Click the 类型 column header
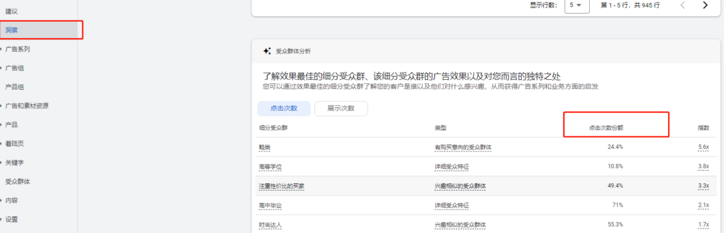 point(441,128)
